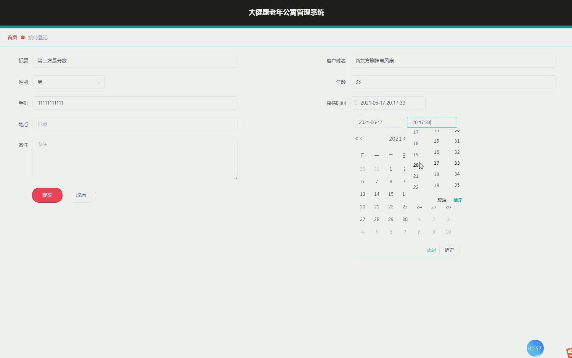This screenshot has width=572, height=358.
Task: Select hour 19 in time spinner
Action: (416, 155)
